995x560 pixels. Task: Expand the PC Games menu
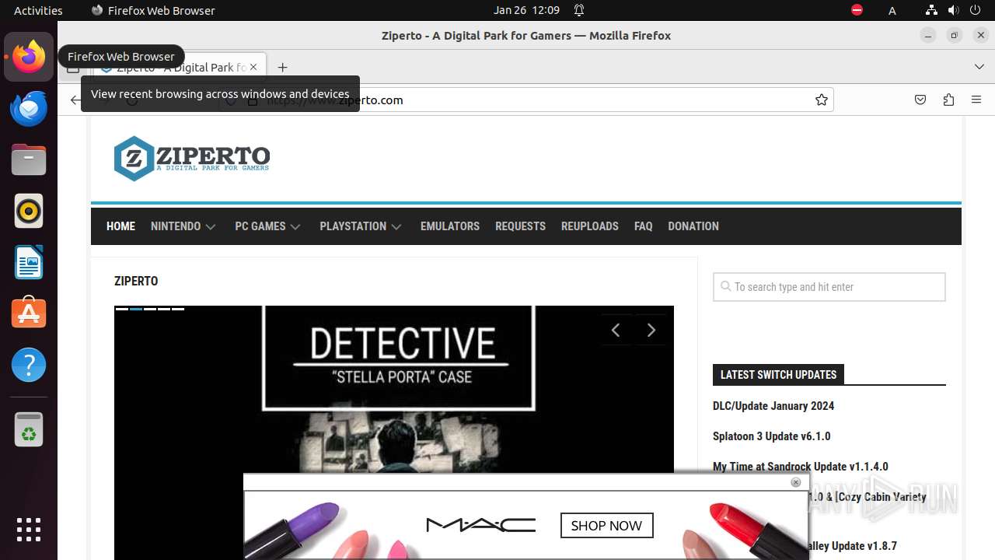267,226
